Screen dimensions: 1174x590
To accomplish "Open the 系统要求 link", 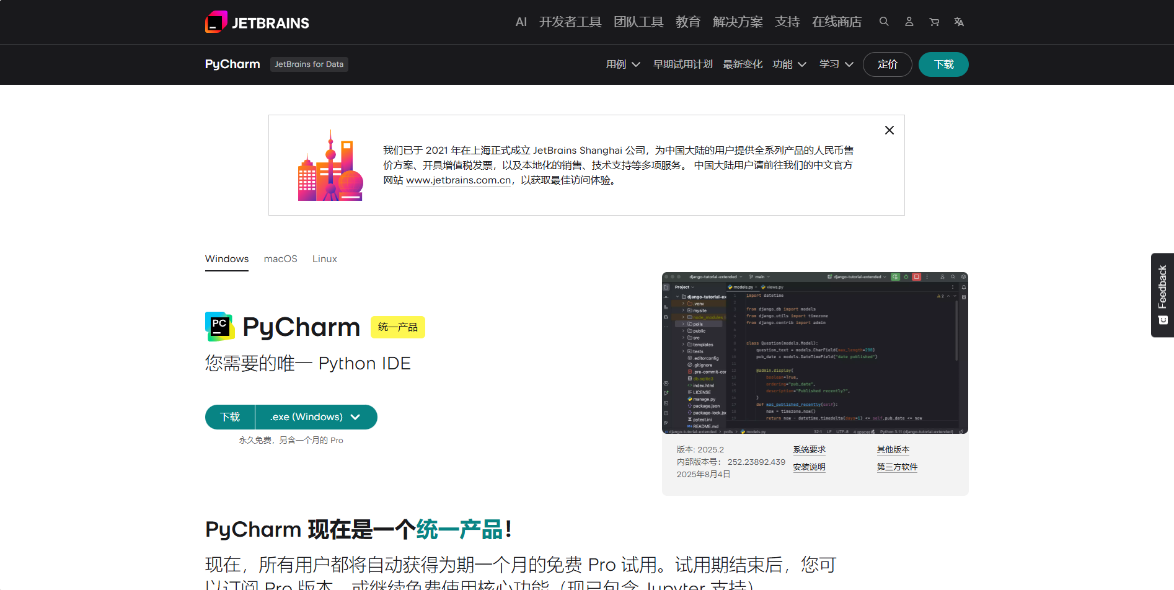I will pyautogui.click(x=809, y=450).
